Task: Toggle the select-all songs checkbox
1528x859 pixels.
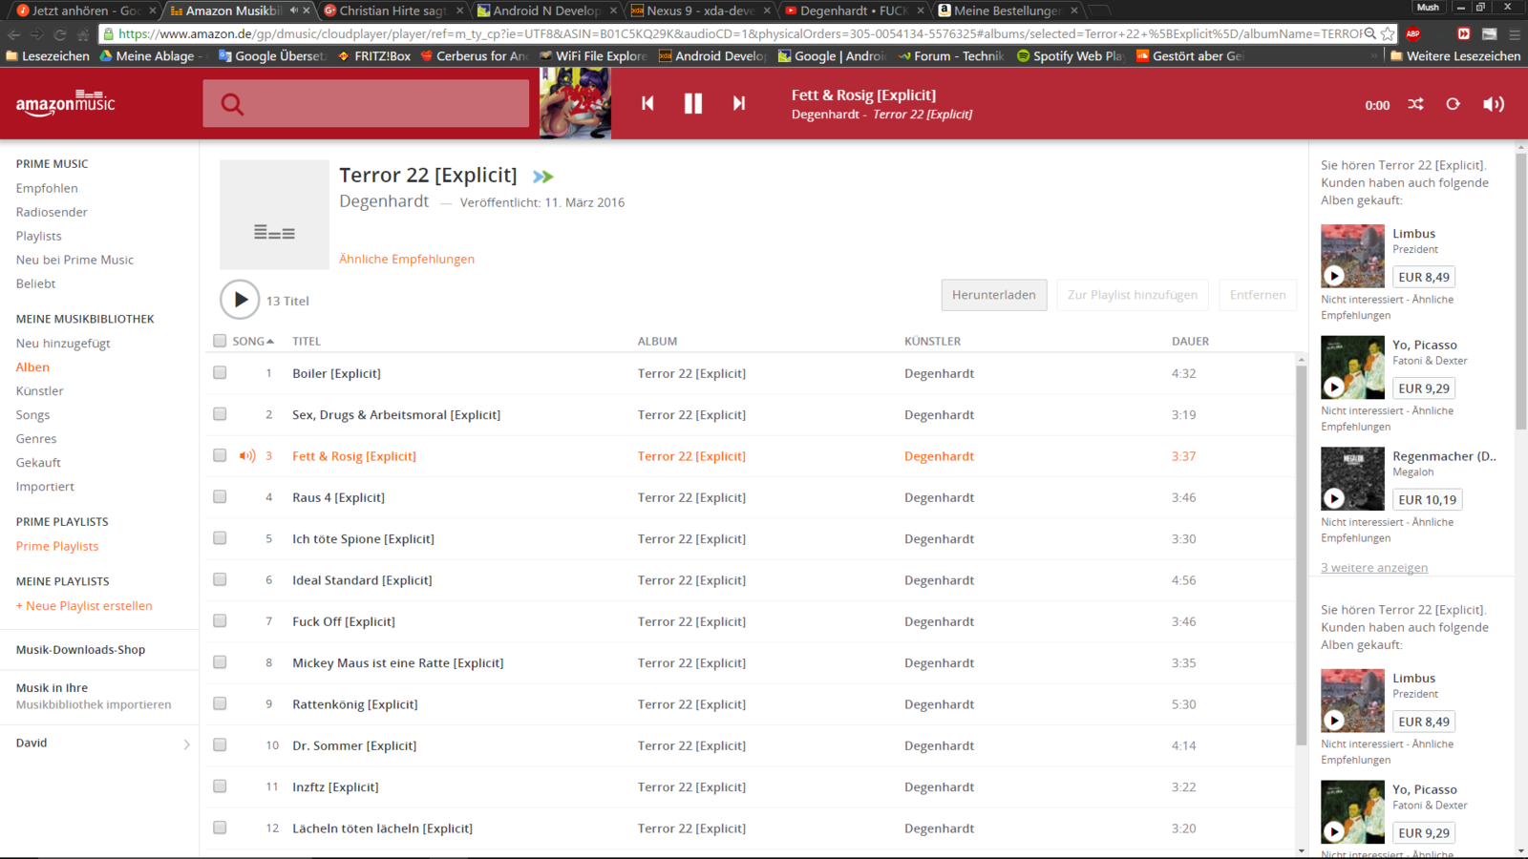Action: click(220, 341)
